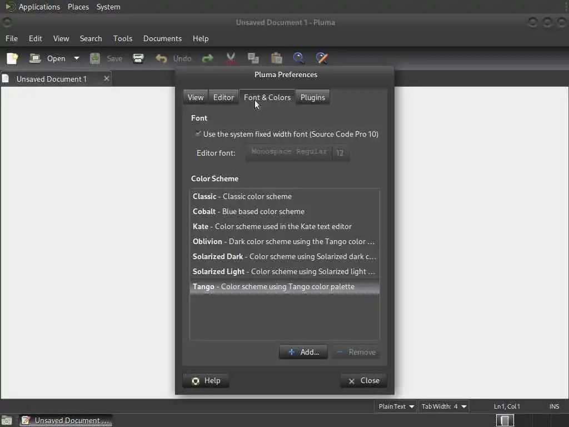Open the View menu
The image size is (569, 427).
tap(61, 38)
